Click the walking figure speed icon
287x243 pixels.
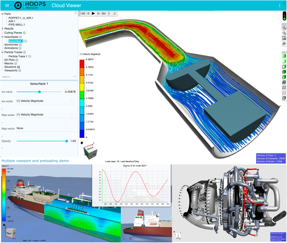(109, 13)
